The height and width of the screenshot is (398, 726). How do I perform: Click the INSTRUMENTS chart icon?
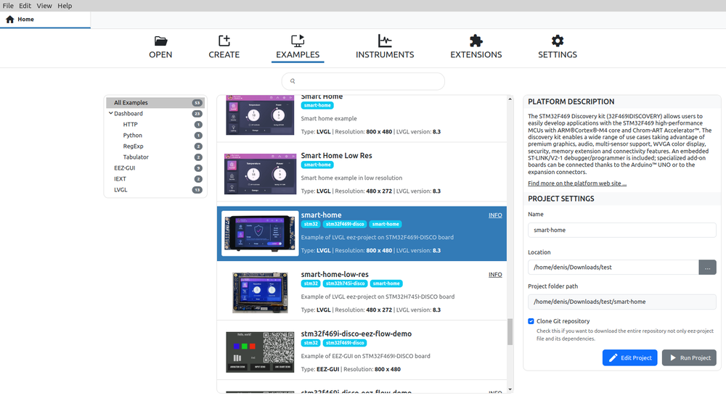(385, 41)
